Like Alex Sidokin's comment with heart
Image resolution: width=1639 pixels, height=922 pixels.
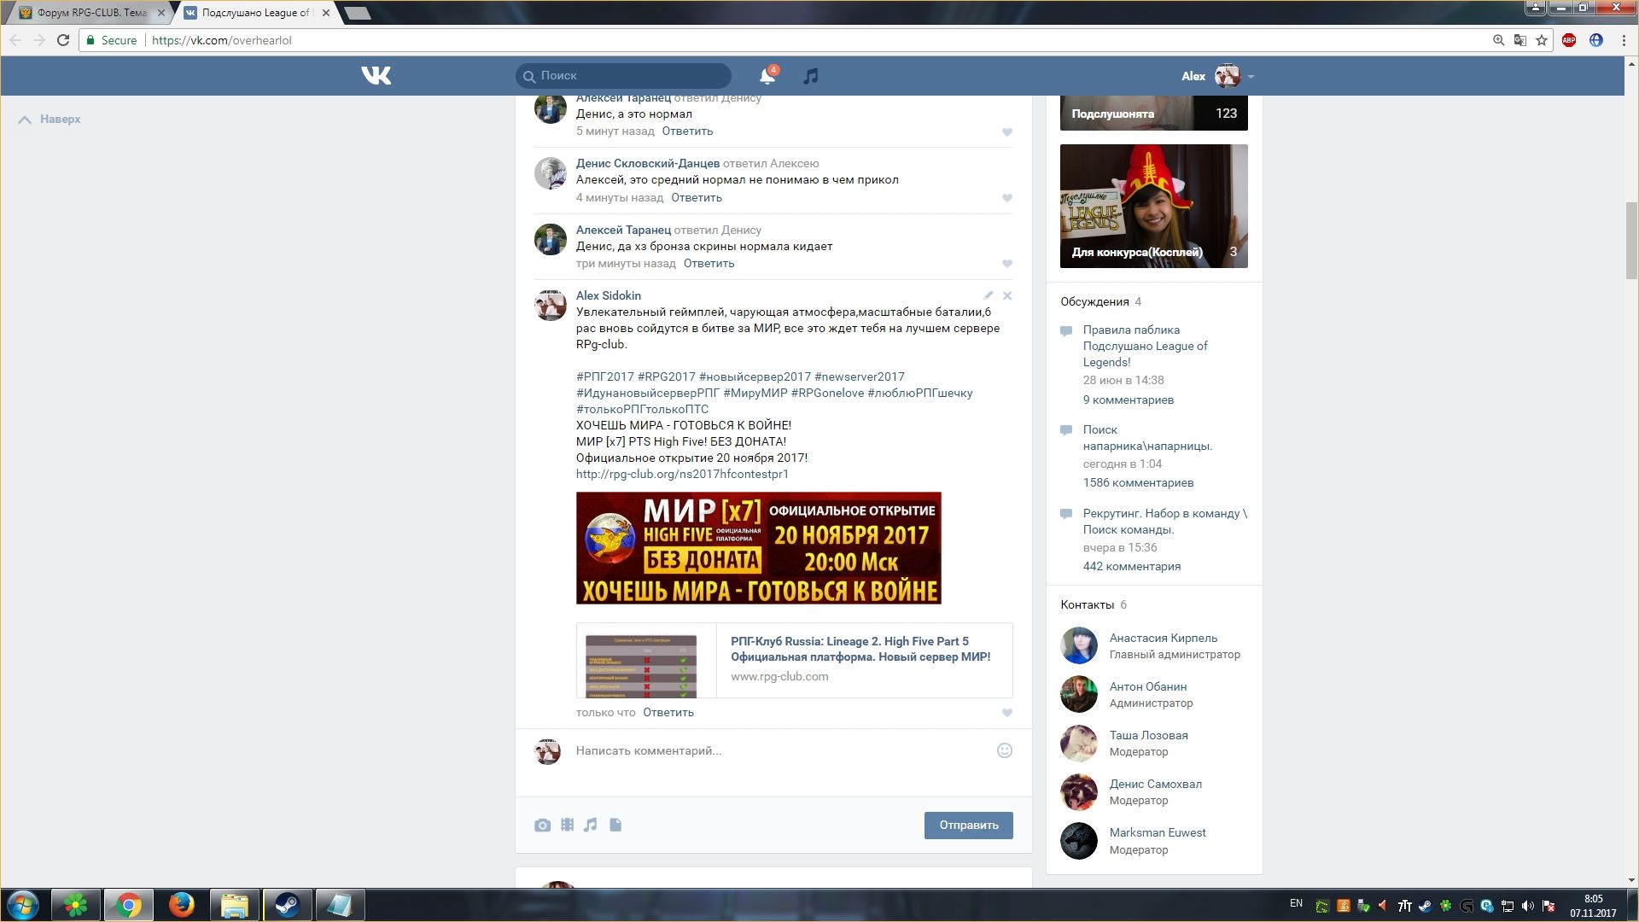point(1007,713)
